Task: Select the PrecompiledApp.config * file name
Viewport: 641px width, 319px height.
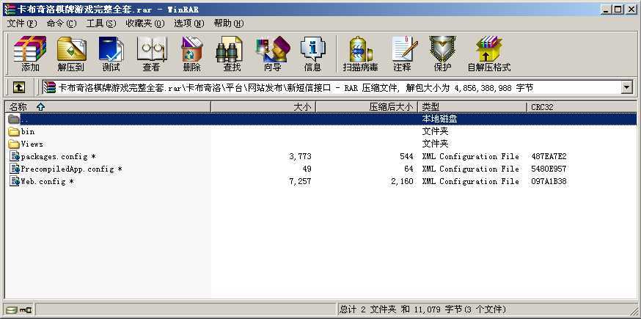Action: 72,169
